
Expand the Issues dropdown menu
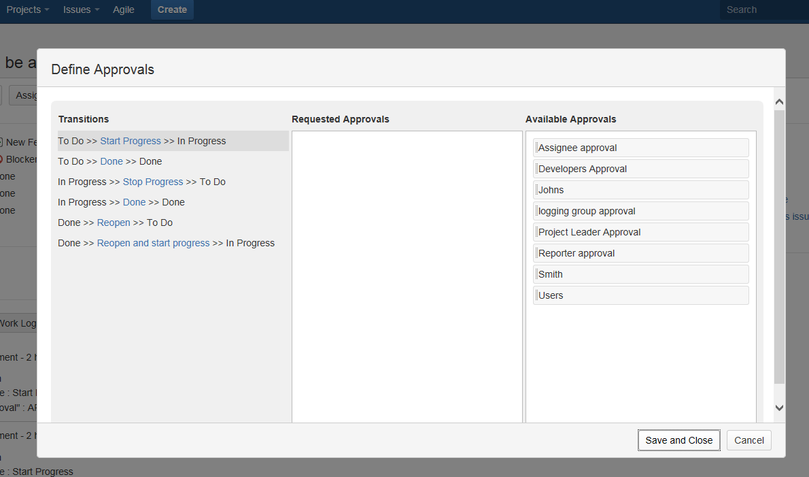click(x=81, y=10)
